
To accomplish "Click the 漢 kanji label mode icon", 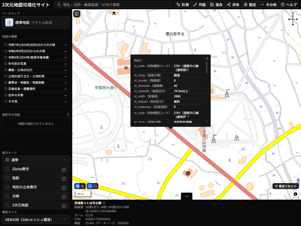I will click(x=78, y=186).
